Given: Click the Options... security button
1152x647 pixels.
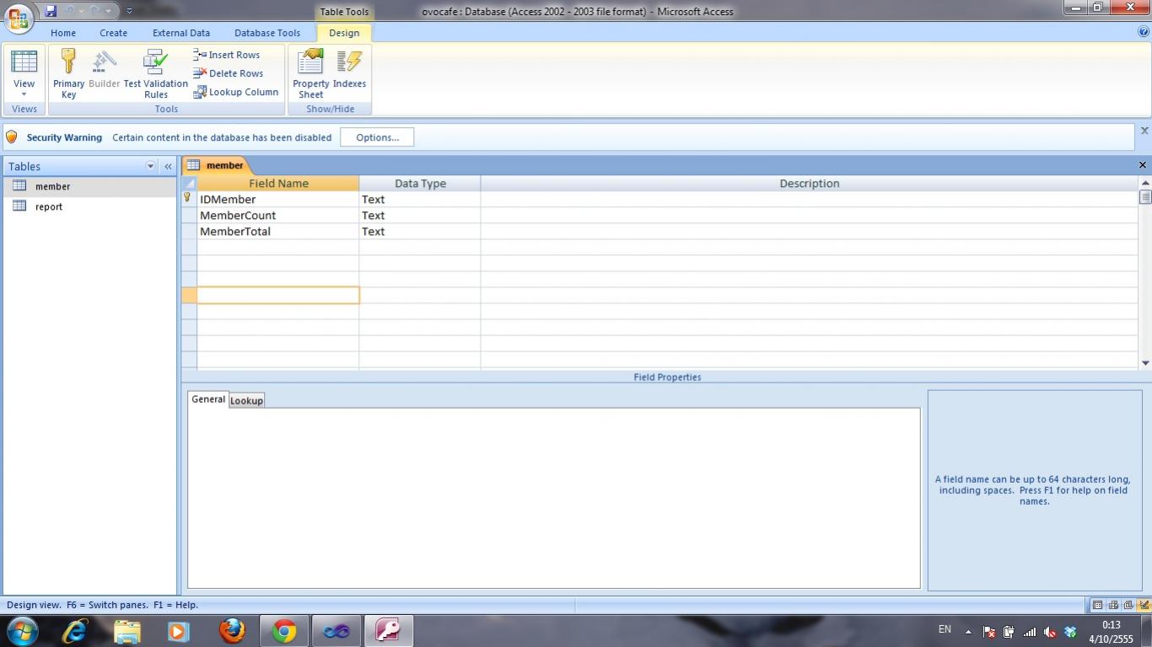Looking at the screenshot, I should pos(377,137).
